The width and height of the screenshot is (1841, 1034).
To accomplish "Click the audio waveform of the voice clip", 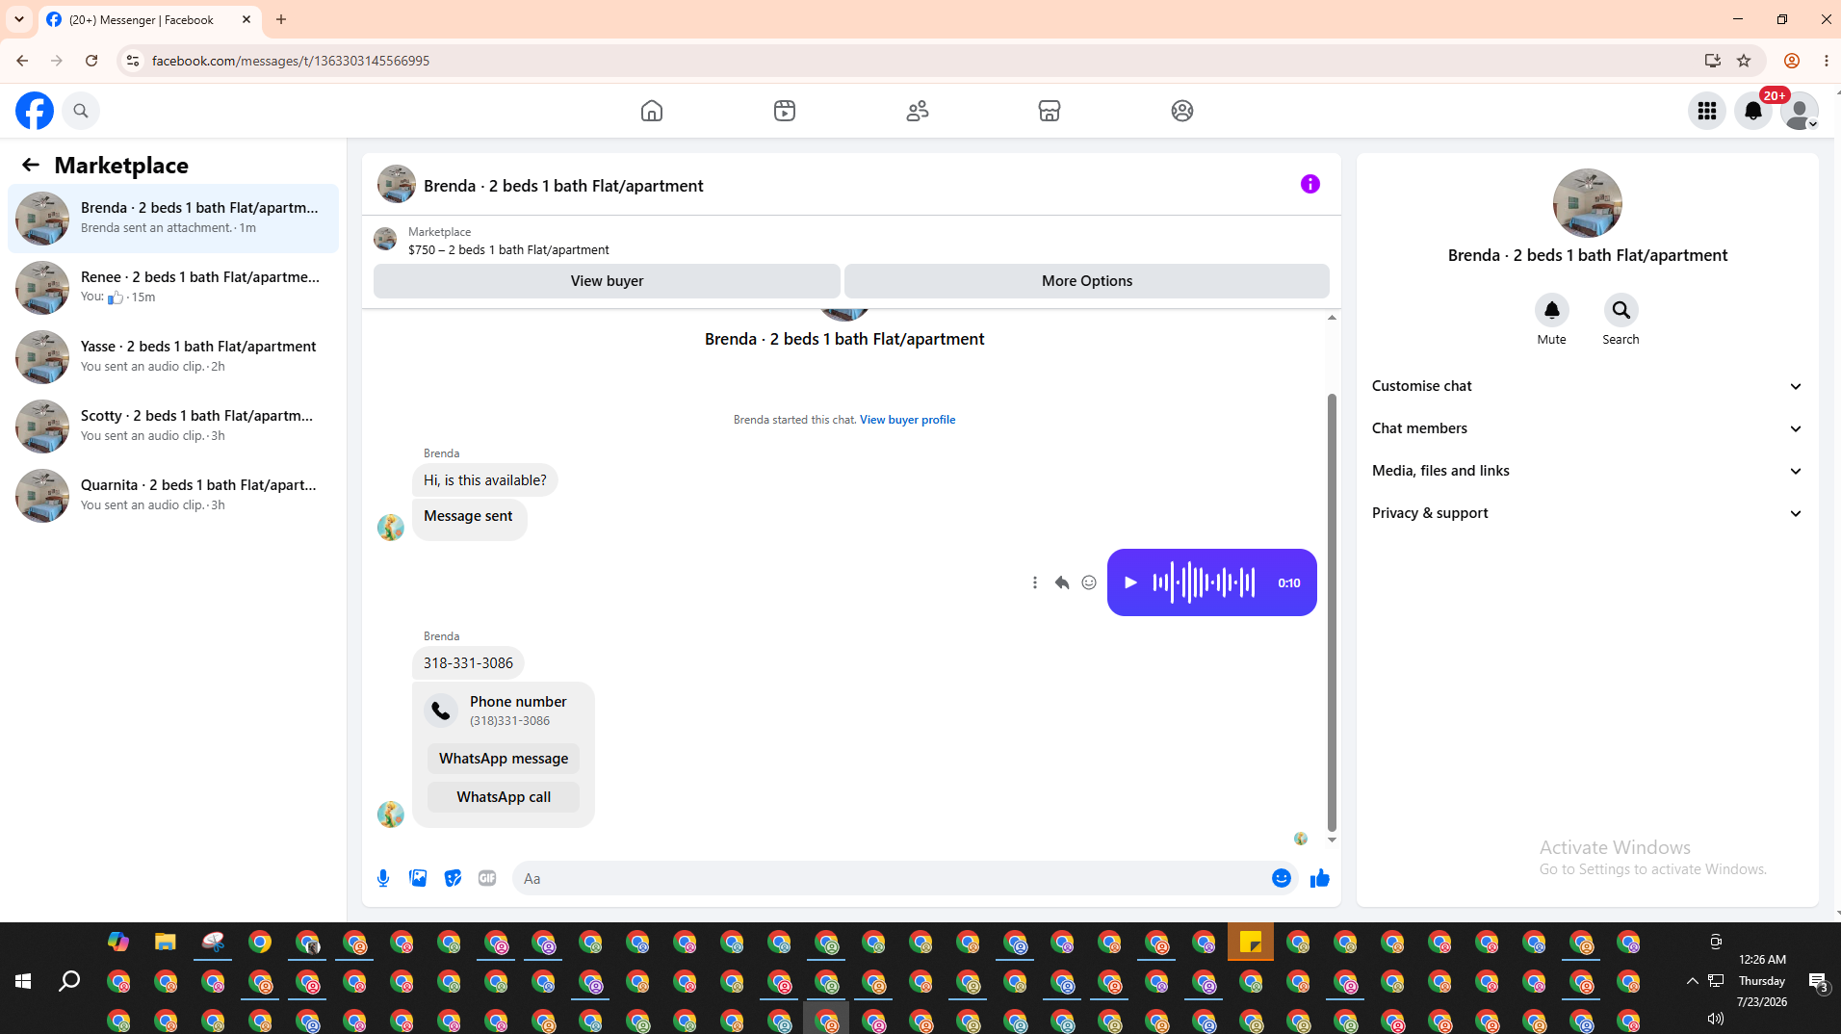I will click(1204, 582).
